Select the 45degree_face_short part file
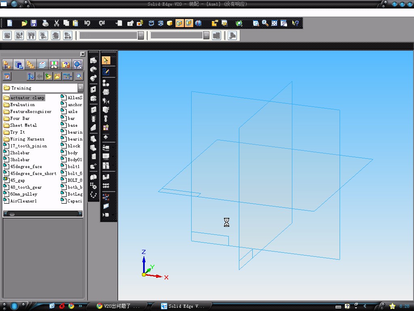The height and width of the screenshot is (311, 414). point(30,173)
